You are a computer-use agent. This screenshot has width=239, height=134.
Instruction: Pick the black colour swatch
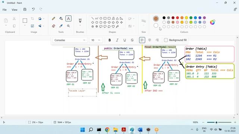click(x=164, y=18)
